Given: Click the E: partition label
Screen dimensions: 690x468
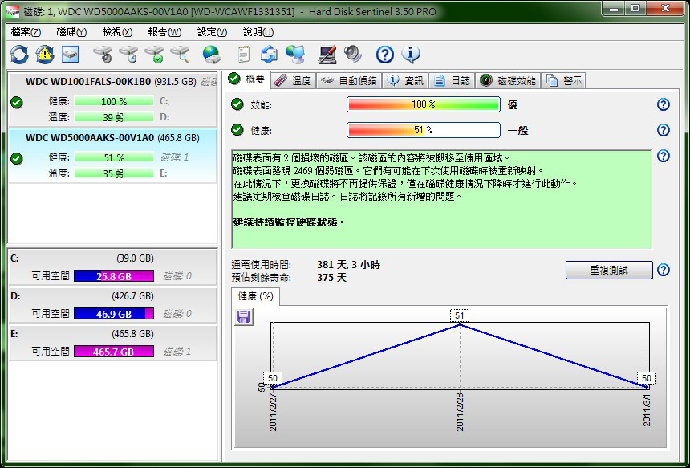Looking at the screenshot, I should pos(14,334).
